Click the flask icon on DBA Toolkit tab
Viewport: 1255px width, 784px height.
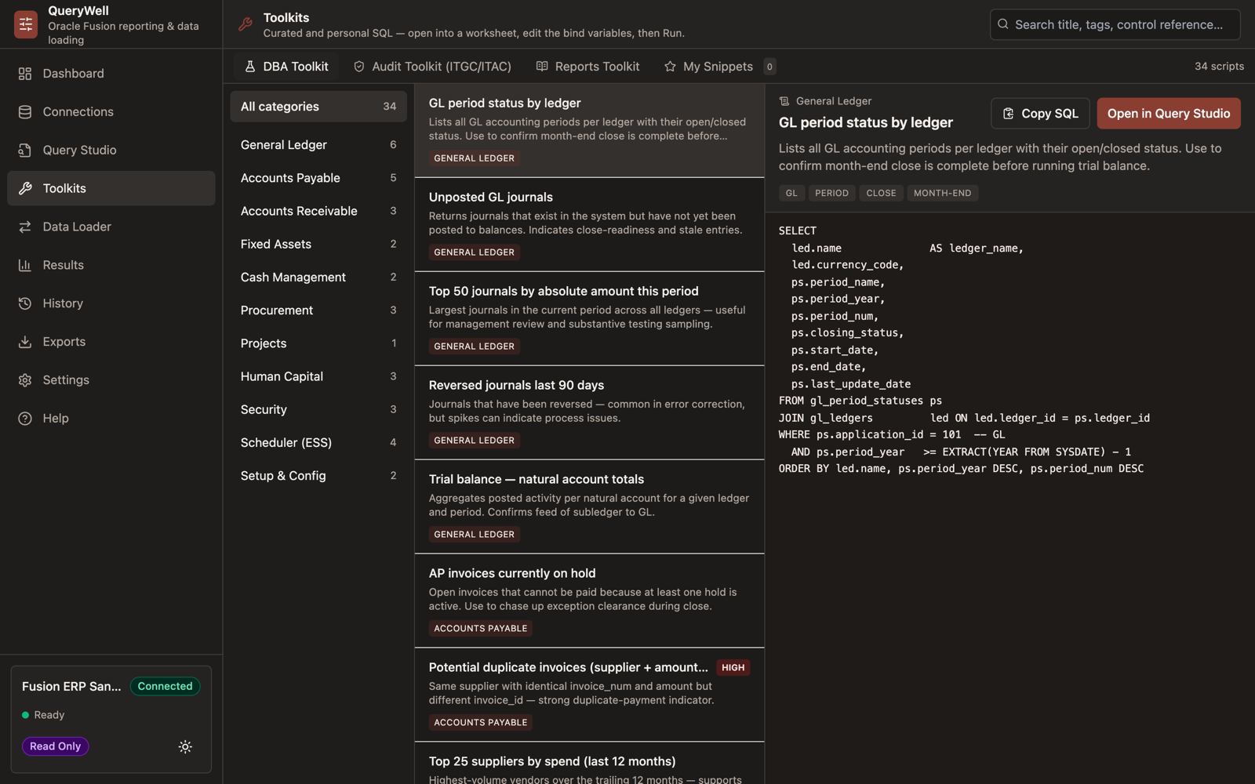click(x=250, y=67)
